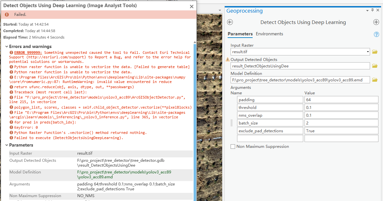The image size is (383, 201).
Task: Open the browse folder icon for Input Raster
Action: pyautogui.click(x=376, y=52)
